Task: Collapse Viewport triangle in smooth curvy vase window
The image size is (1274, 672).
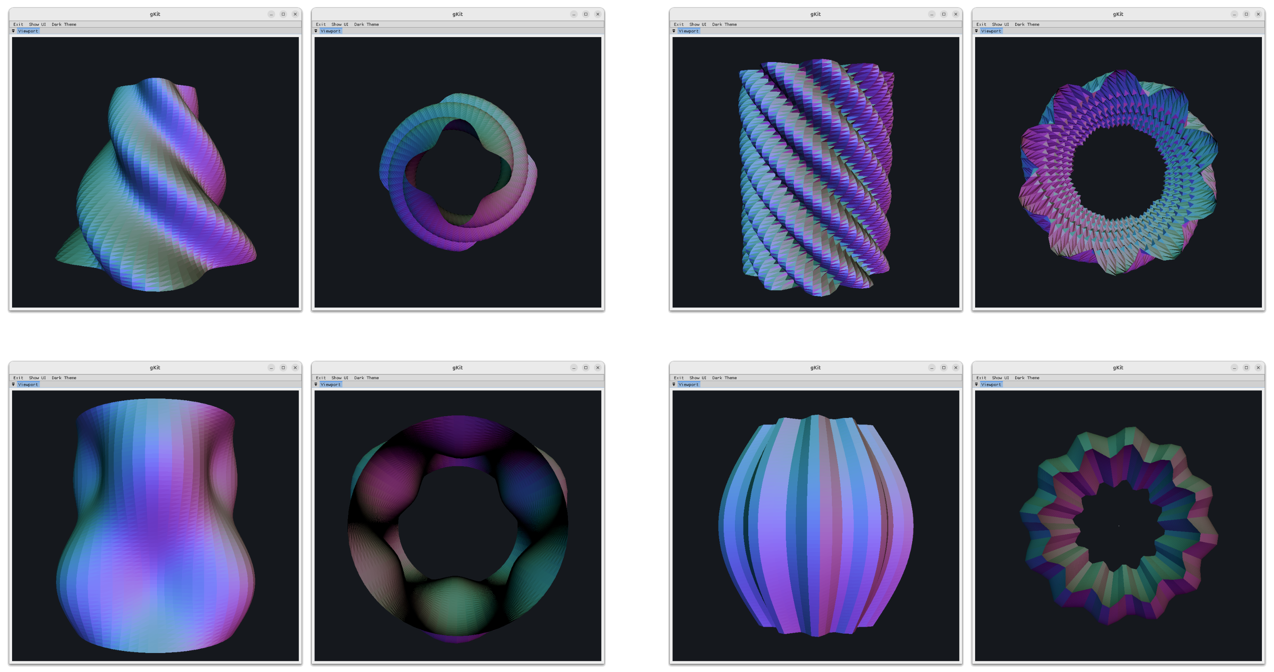Action: click(x=13, y=384)
